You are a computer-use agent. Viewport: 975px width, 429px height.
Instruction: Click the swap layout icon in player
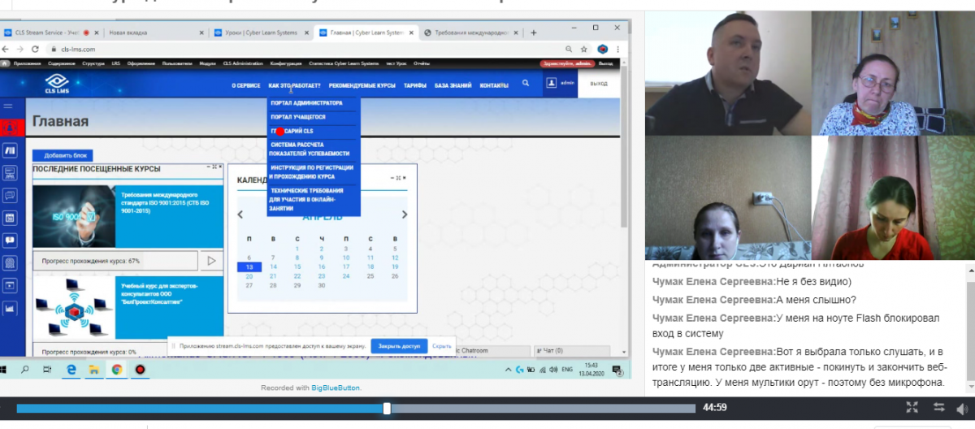coord(939,408)
